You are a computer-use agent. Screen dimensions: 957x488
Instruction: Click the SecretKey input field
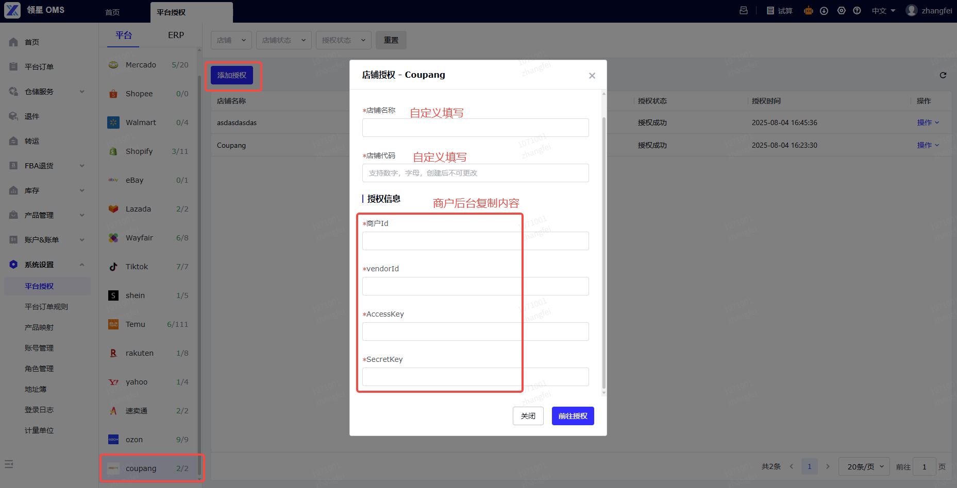(x=476, y=377)
